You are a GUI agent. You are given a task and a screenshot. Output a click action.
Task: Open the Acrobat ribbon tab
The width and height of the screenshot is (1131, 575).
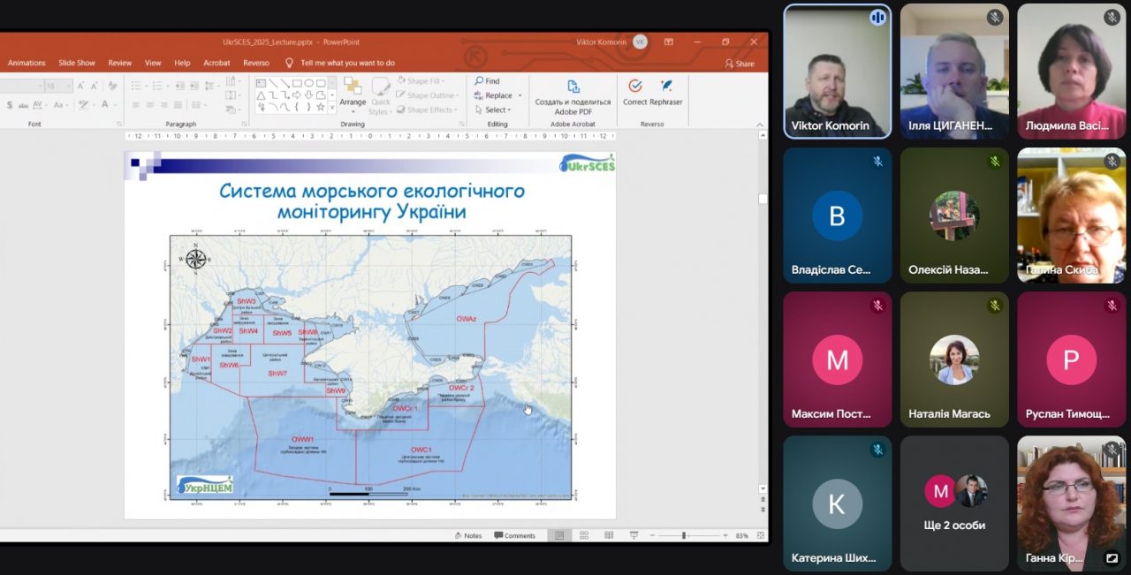click(216, 64)
